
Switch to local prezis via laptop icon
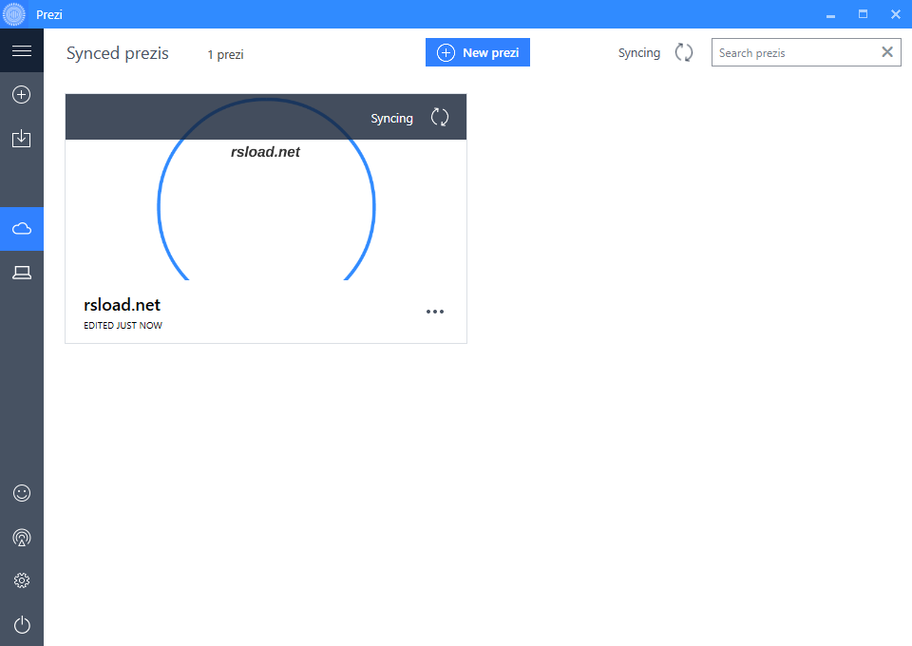[x=22, y=272]
